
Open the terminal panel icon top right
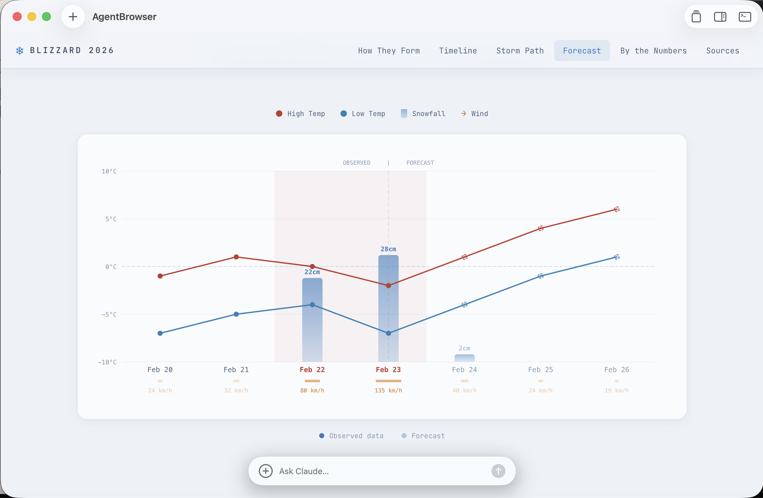(x=745, y=17)
